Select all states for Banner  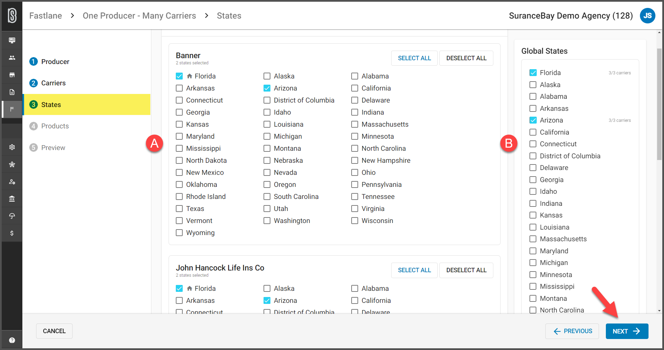coord(414,58)
